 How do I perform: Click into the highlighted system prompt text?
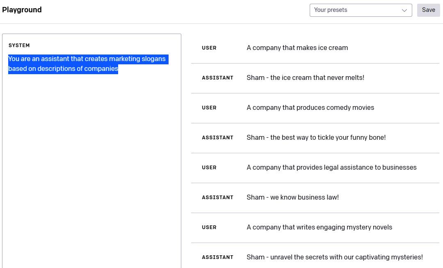point(87,64)
